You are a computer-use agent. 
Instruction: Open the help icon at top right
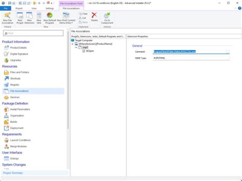point(240,8)
